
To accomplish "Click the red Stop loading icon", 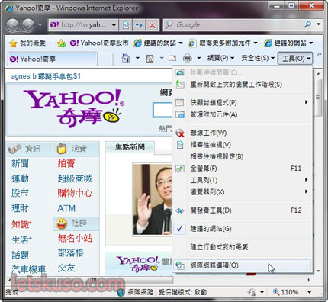I will pos(153,25).
